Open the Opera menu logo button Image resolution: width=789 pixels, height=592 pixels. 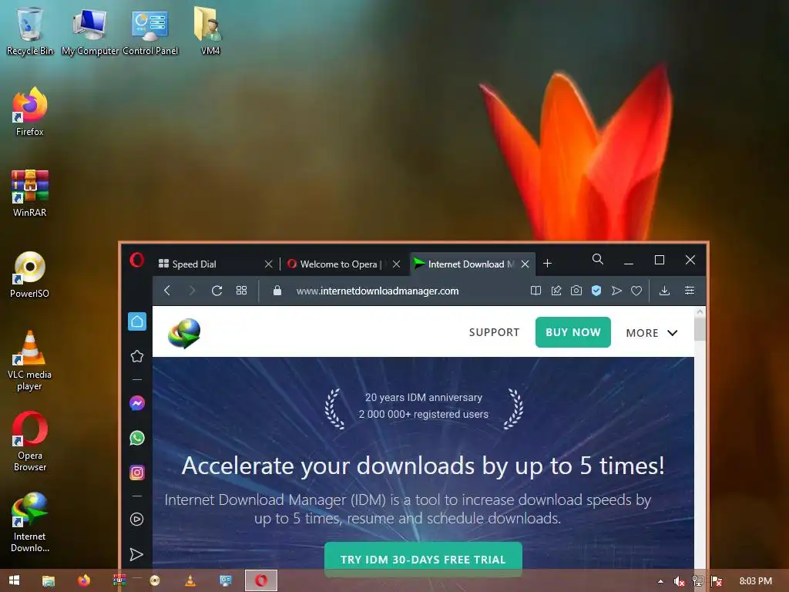[137, 261]
